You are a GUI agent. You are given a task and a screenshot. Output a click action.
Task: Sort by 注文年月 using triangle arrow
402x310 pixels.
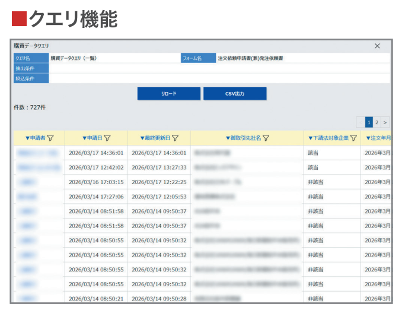(x=368, y=138)
